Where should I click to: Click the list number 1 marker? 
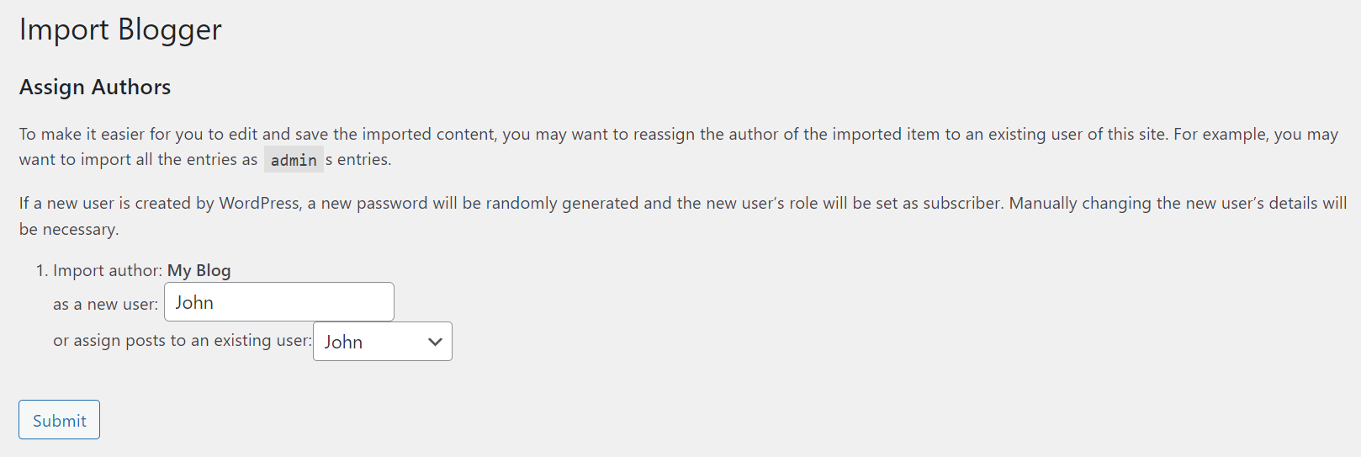(x=41, y=270)
